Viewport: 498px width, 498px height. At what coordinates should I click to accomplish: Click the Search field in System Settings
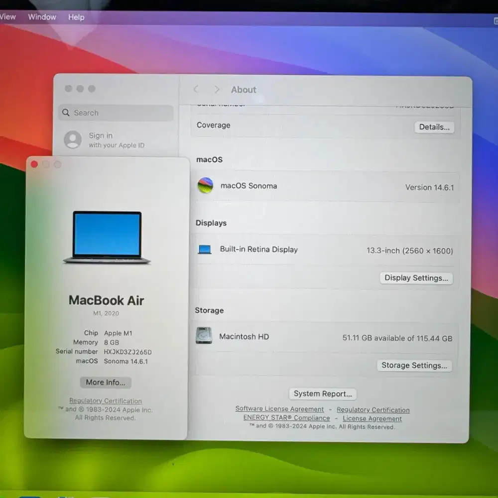[x=116, y=113]
